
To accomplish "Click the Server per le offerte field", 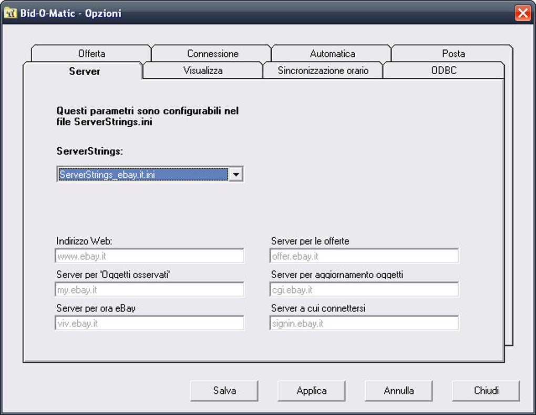I will (x=364, y=256).
